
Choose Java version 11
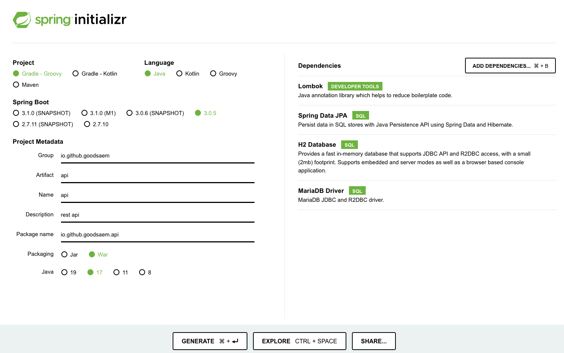[121, 273]
